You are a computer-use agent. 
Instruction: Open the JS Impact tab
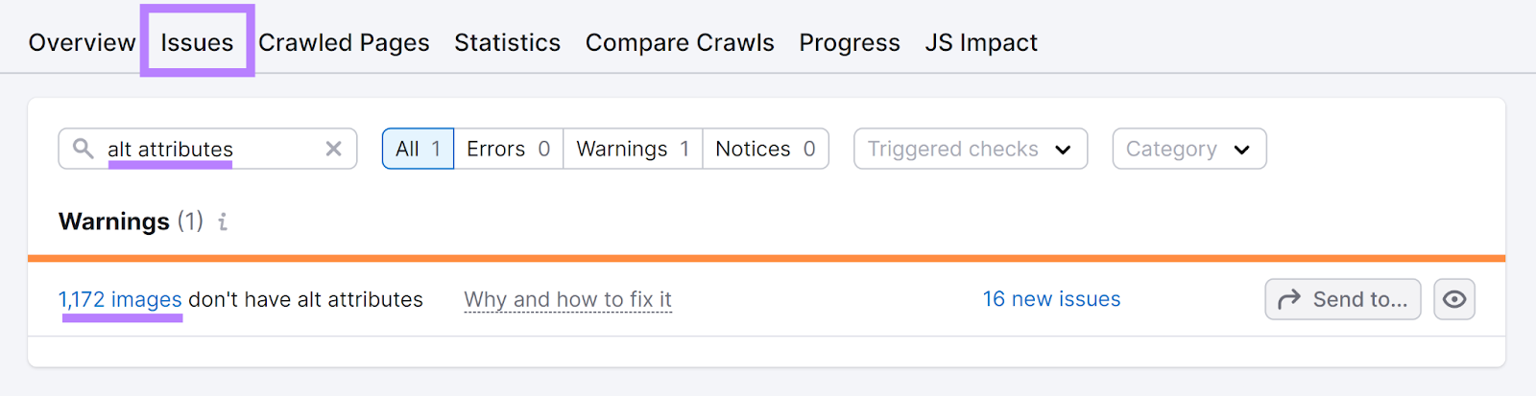click(x=981, y=42)
